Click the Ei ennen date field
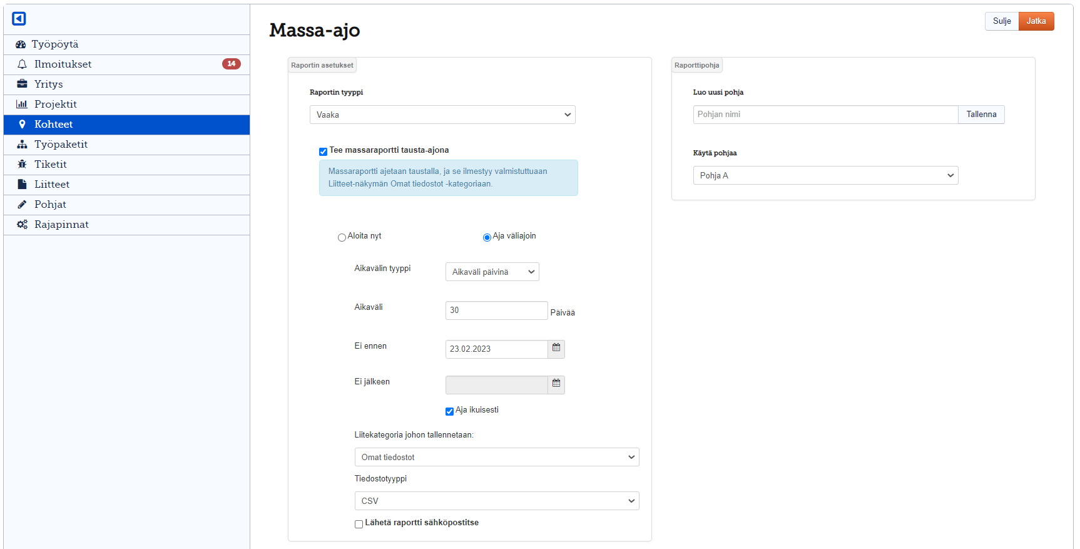The image size is (1080, 549). tap(497, 349)
